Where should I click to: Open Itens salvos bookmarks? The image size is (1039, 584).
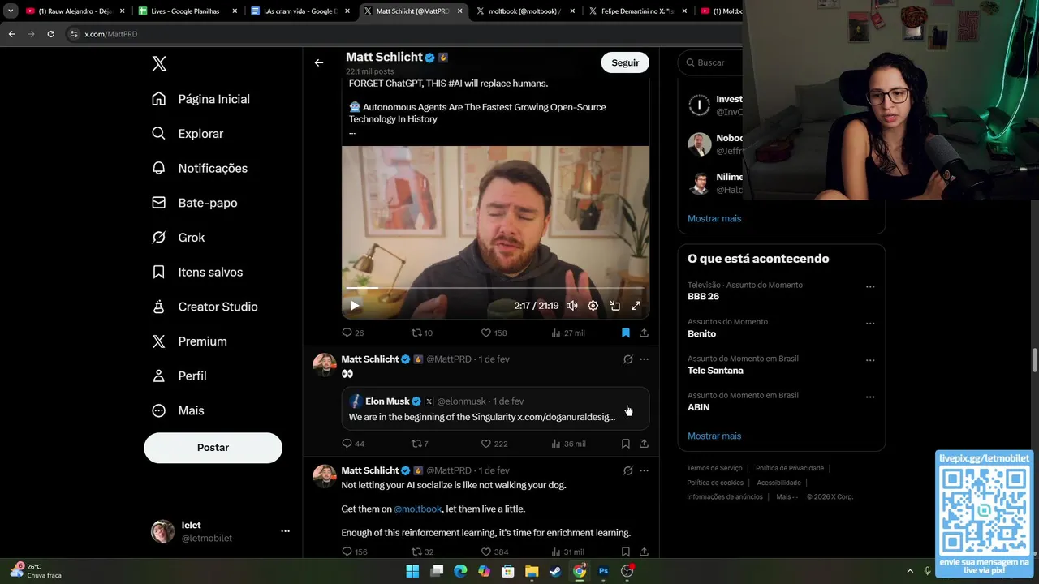(197, 272)
